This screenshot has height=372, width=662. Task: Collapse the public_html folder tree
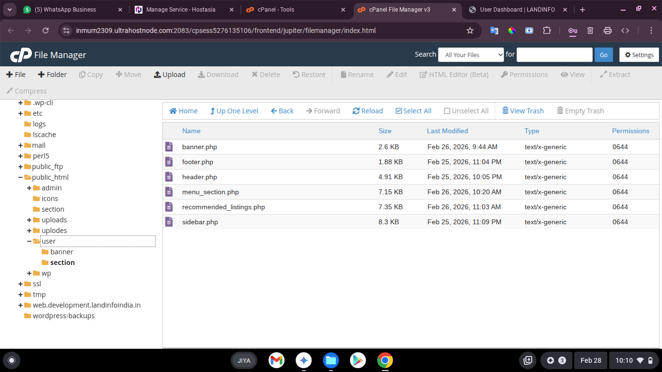click(x=20, y=177)
